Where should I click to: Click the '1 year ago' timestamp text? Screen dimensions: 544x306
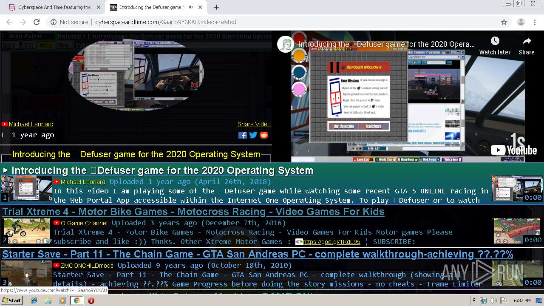[x=33, y=135]
